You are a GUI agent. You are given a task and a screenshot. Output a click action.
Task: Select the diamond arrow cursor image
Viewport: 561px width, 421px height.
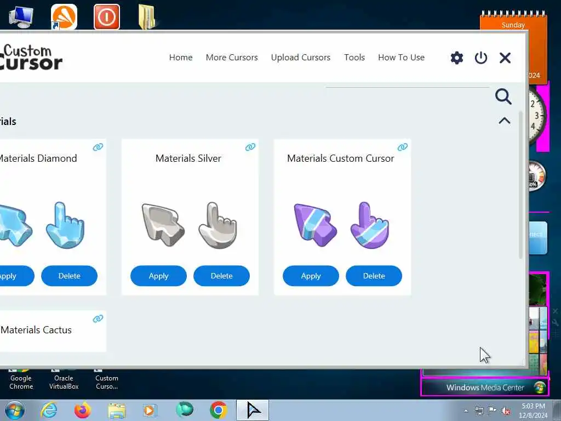tap(16, 225)
